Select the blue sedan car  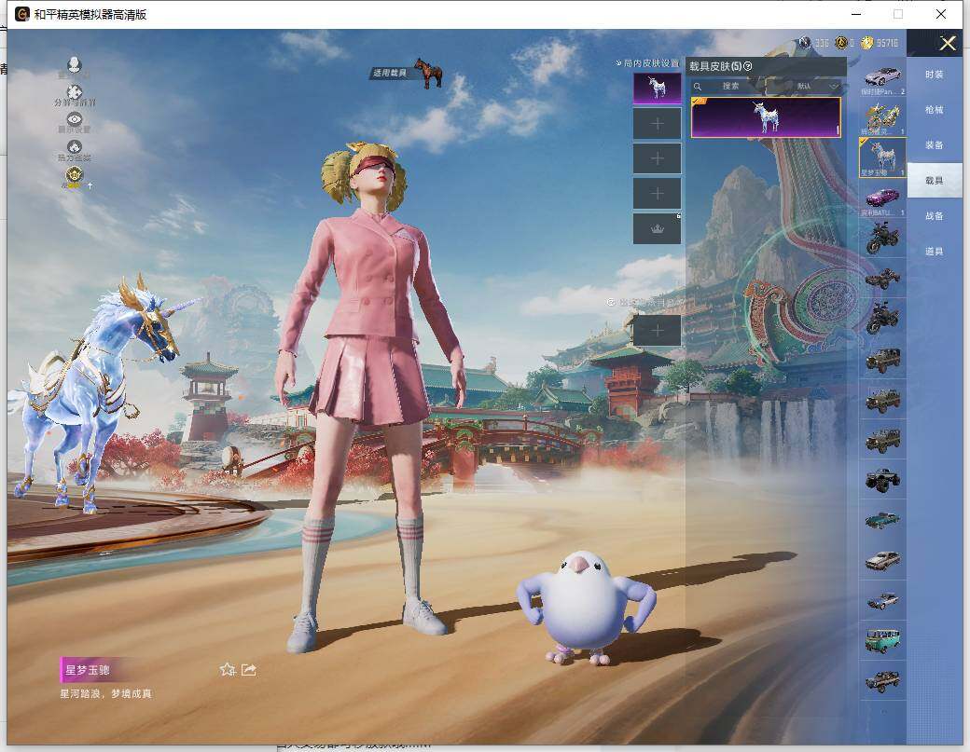tap(882, 601)
